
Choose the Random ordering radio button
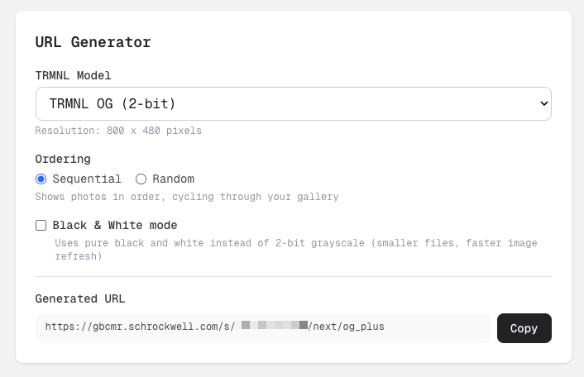click(x=141, y=179)
